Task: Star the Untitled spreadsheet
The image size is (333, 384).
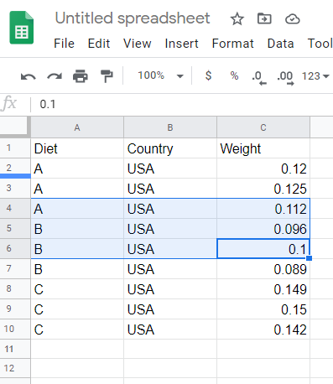Action: (x=237, y=19)
